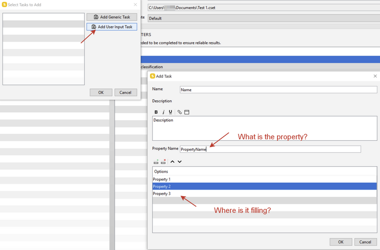Screen dimensions: 380x250
Task: Insert a hyperlink using the link icon
Action: point(179,112)
